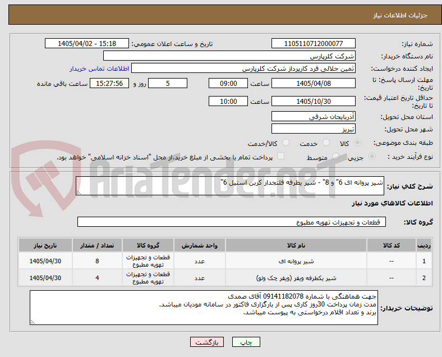The height and width of the screenshot is (357, 442).
Task: Click the تعداد / مقدار column header
Action: click(97, 245)
